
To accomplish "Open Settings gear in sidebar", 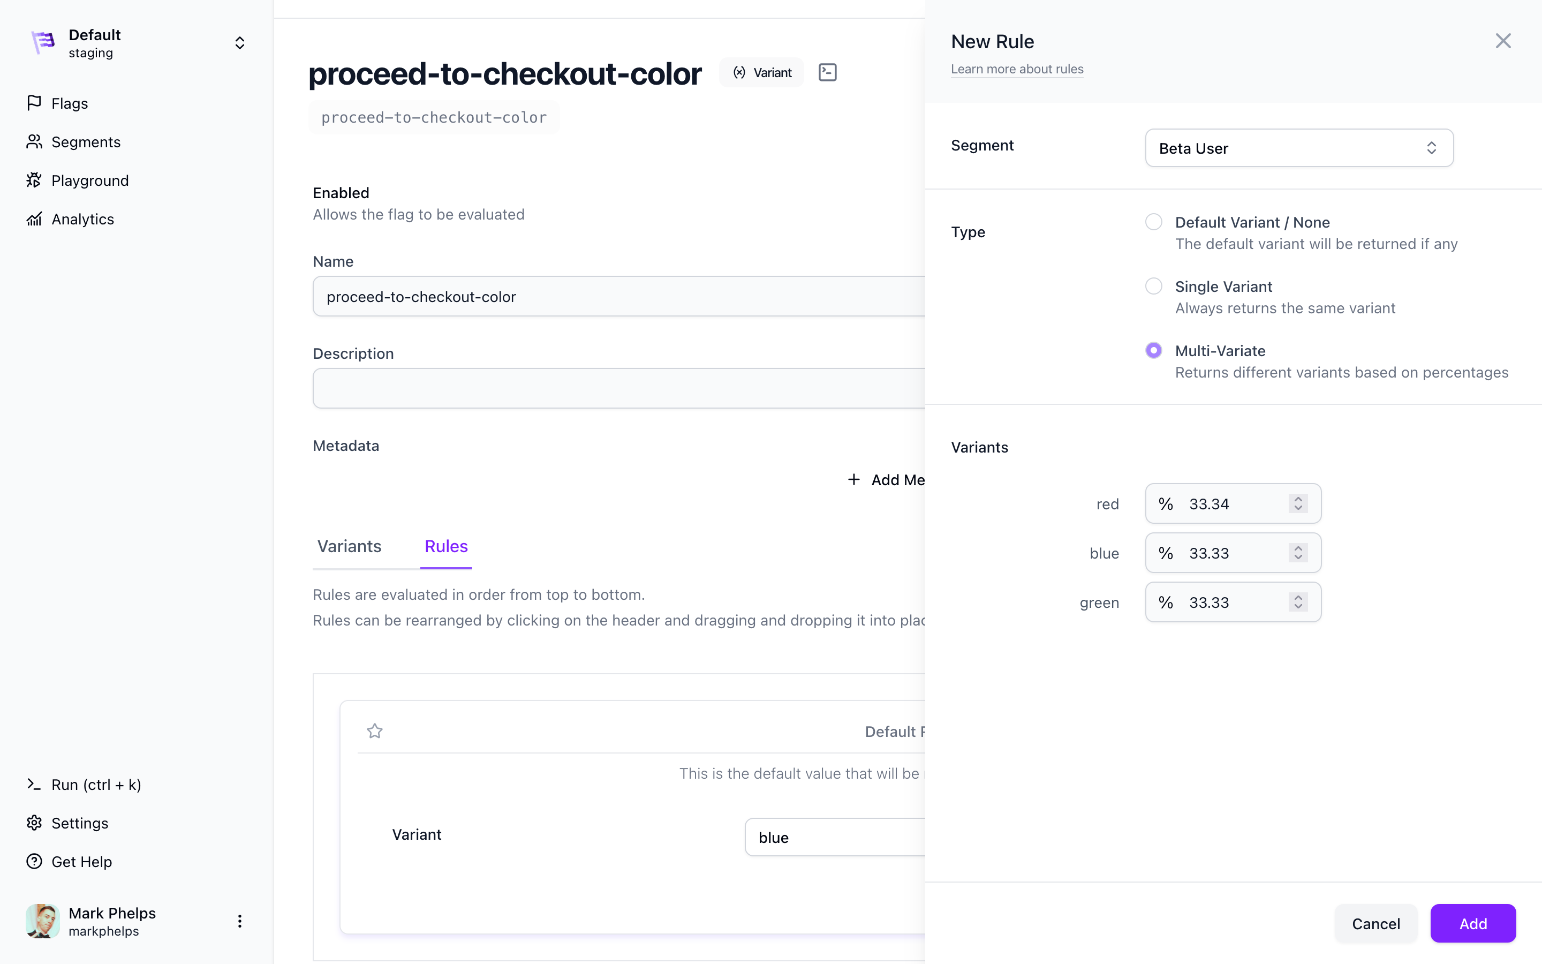I will click(x=34, y=823).
